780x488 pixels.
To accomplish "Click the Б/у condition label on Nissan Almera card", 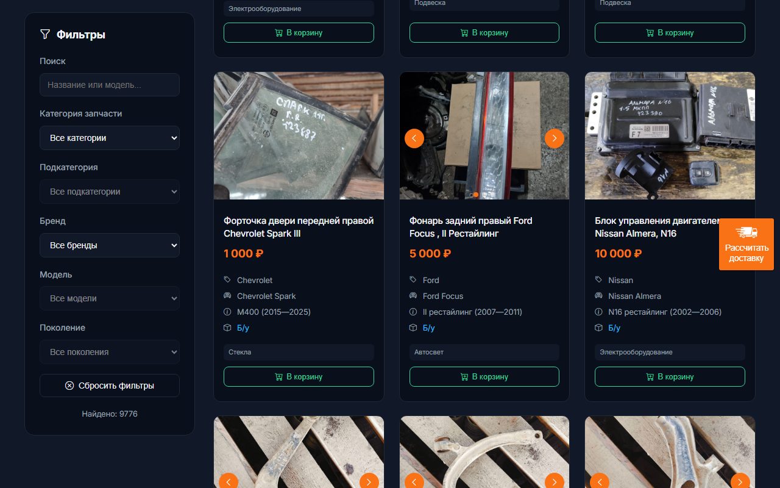I will pyautogui.click(x=614, y=328).
